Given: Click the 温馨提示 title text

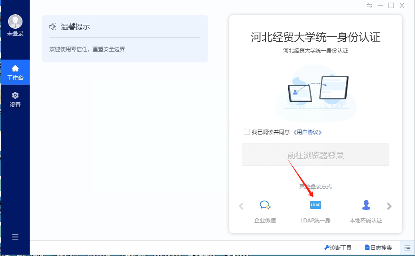Looking at the screenshot, I should 76,26.
